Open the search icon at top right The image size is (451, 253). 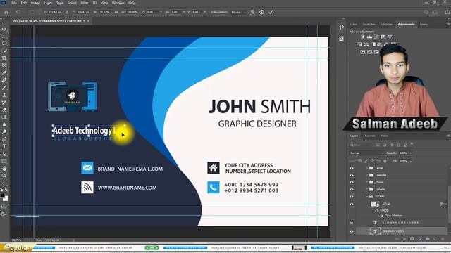426,13
